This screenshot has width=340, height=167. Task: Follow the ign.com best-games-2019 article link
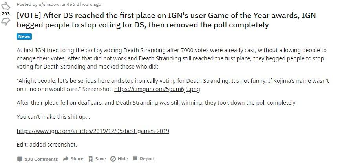93,131
